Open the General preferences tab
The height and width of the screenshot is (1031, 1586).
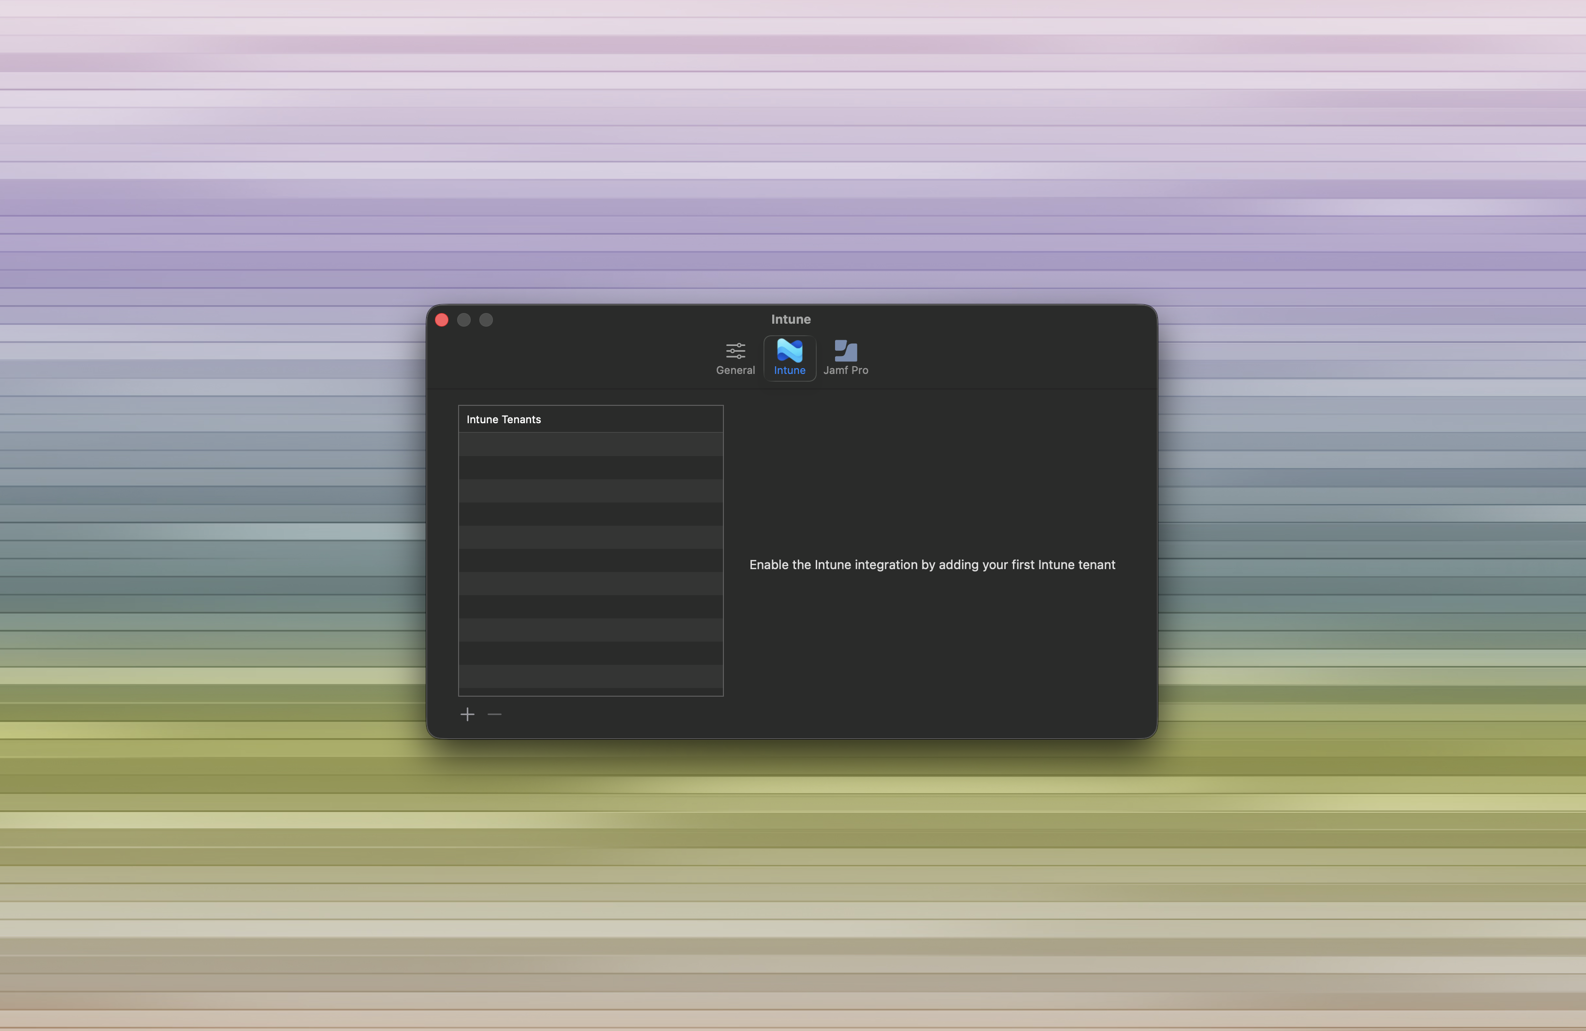click(x=735, y=358)
